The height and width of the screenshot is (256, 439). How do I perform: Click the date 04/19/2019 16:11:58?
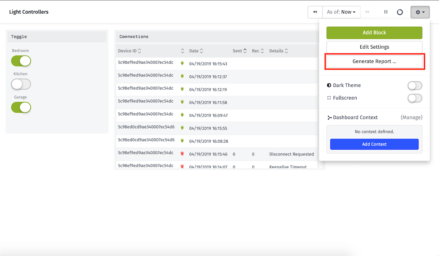click(208, 102)
